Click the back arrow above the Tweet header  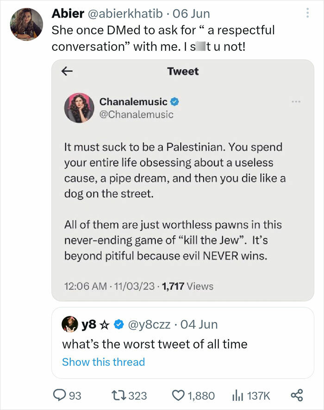pyautogui.click(x=68, y=72)
